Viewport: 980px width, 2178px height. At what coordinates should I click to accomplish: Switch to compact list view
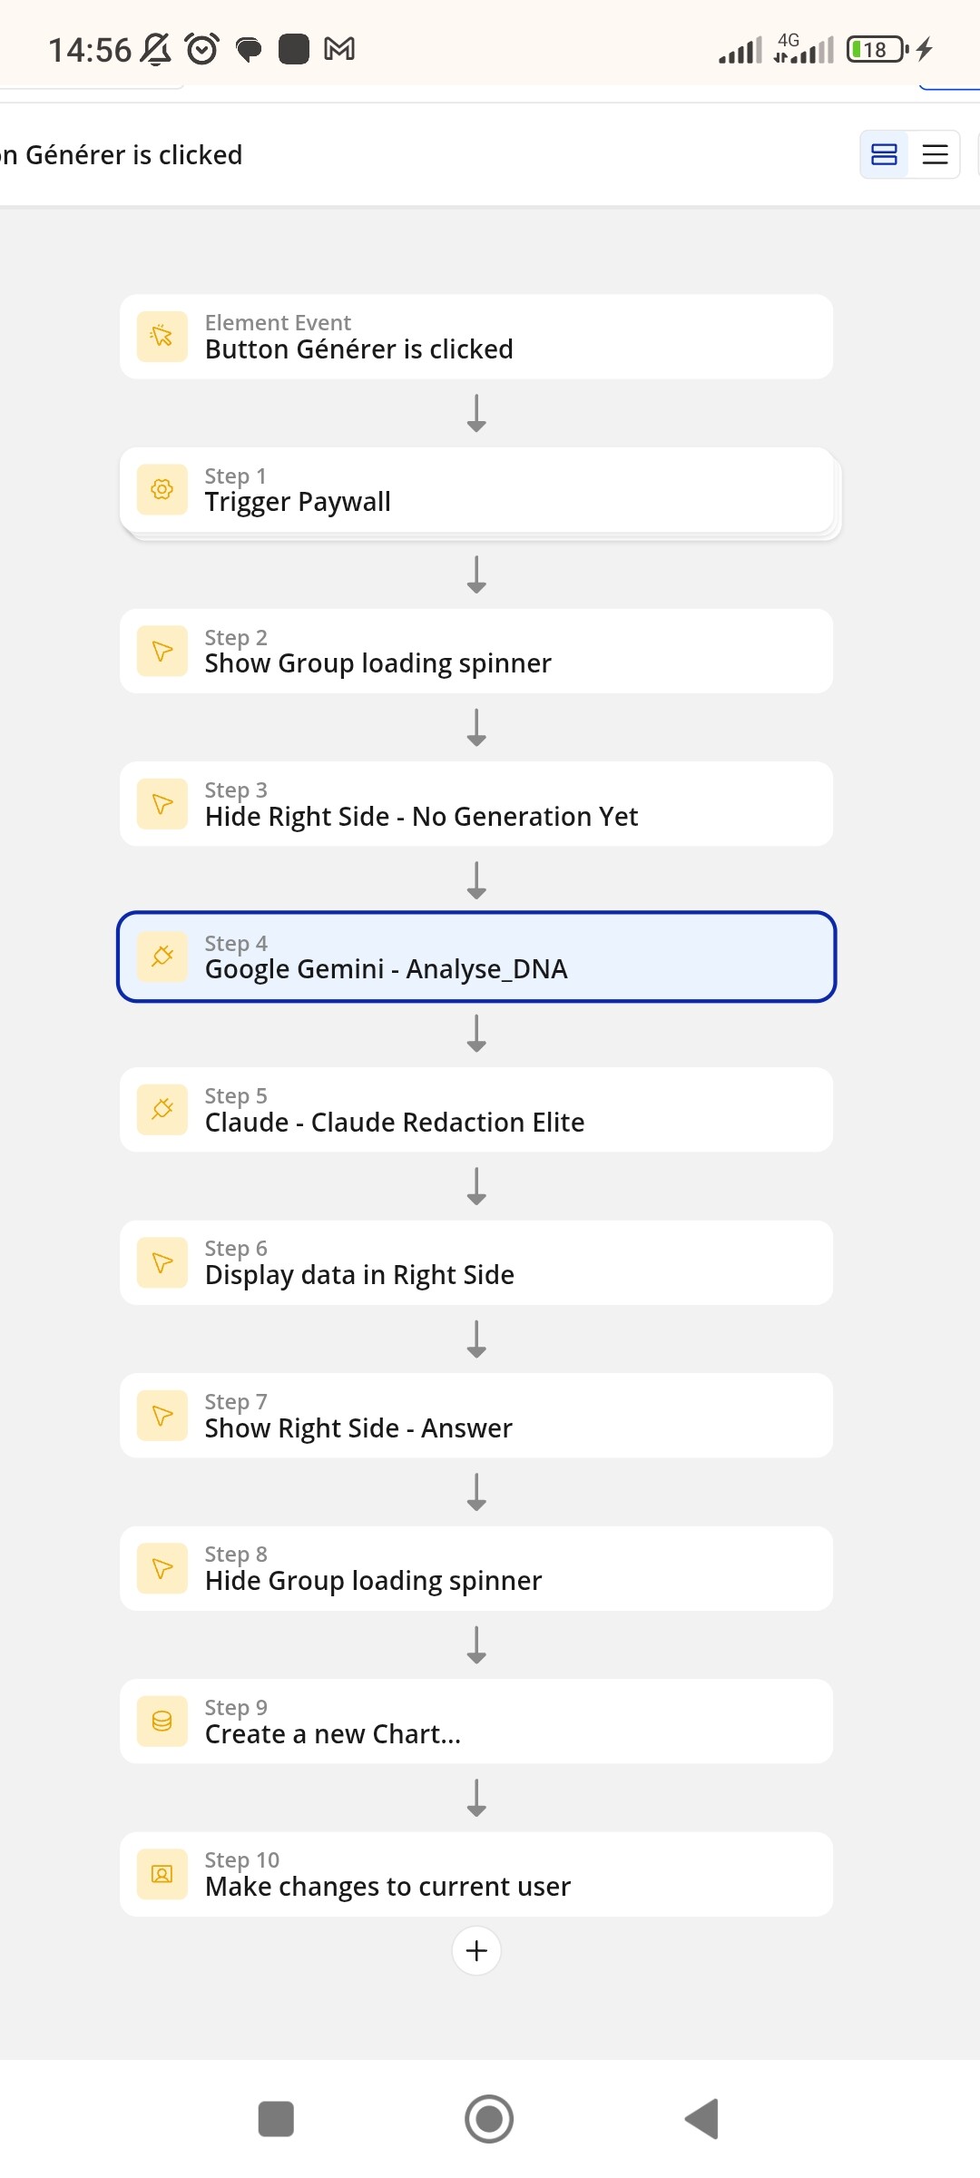pyautogui.click(x=935, y=155)
